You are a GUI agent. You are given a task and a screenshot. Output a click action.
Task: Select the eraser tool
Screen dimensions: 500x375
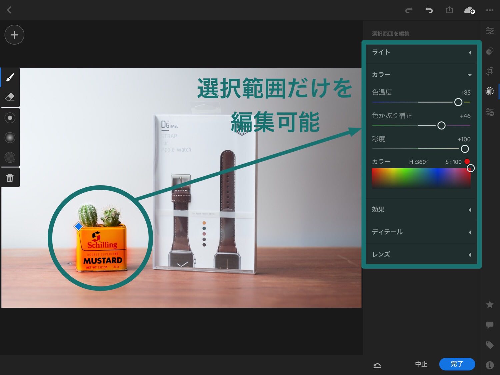(x=10, y=97)
